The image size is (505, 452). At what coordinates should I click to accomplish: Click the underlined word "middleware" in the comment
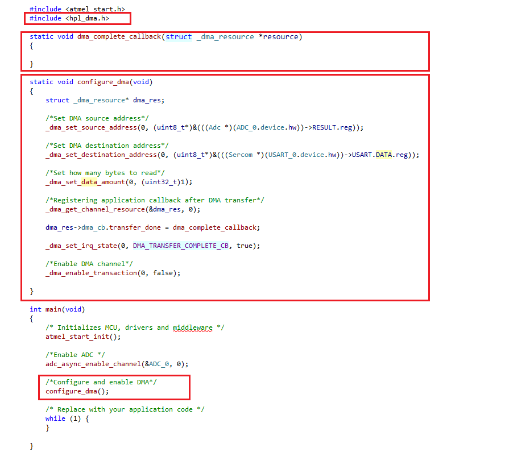coord(192,327)
